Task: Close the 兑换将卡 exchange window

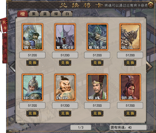Action: [x=151, y=5]
